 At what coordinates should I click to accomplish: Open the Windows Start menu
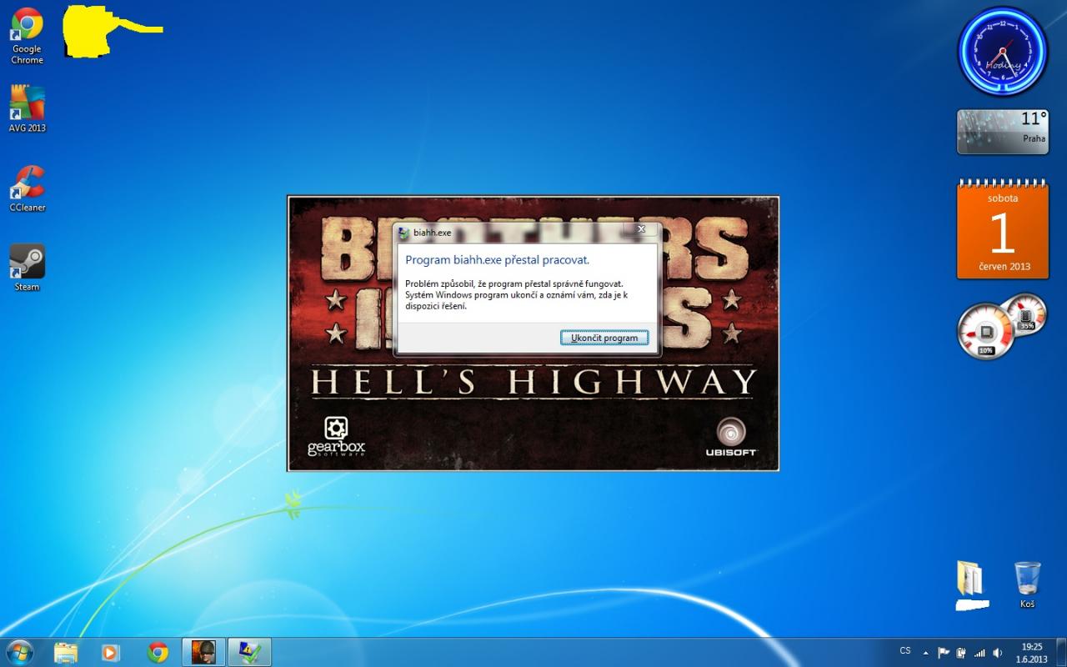click(19, 652)
